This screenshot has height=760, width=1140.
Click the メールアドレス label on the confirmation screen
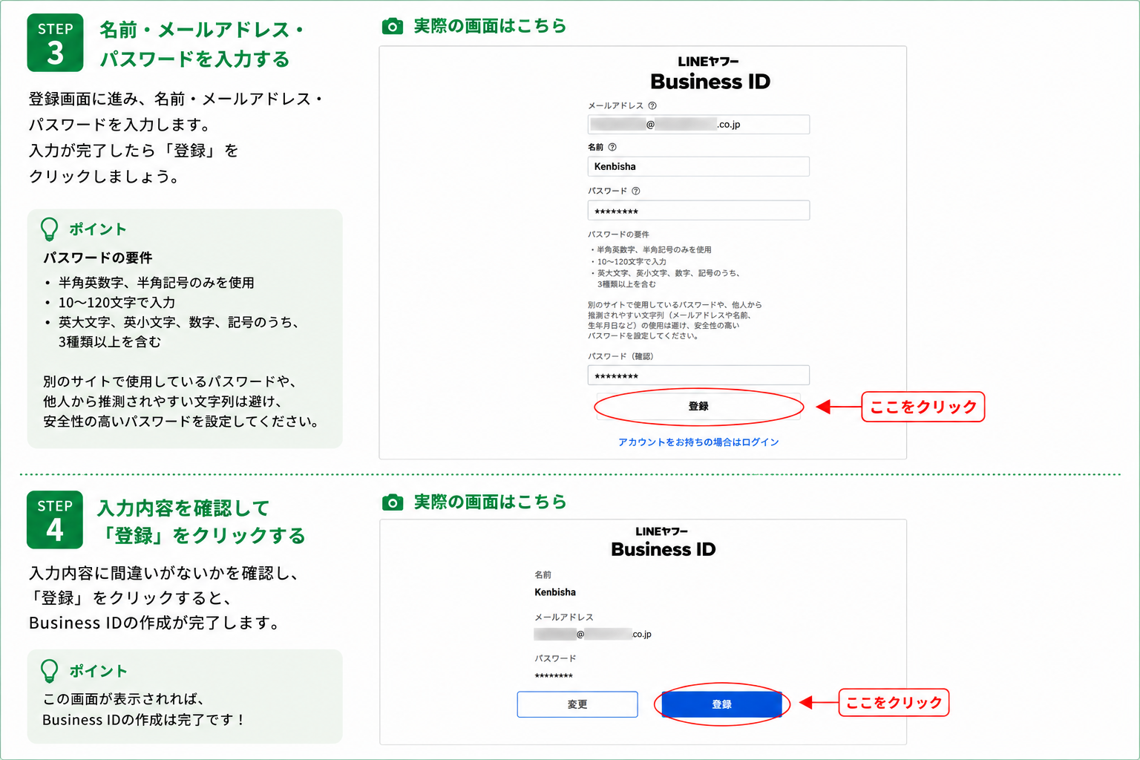pos(564,617)
